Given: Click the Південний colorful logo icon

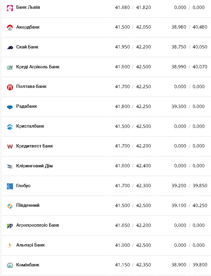Looking at the screenshot, I should [x=10, y=206].
